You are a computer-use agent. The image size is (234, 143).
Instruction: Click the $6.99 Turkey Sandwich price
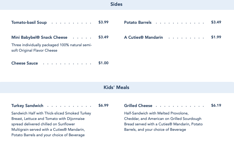tap(103, 105)
